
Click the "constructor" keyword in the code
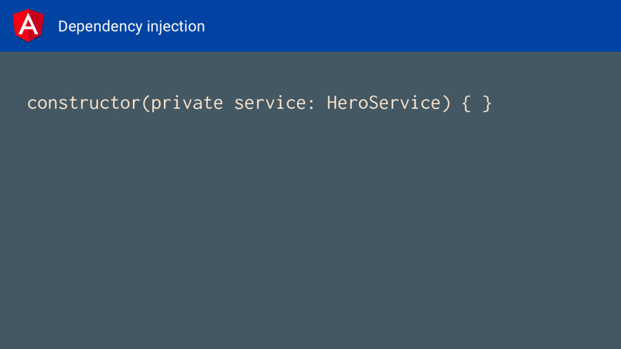click(84, 103)
